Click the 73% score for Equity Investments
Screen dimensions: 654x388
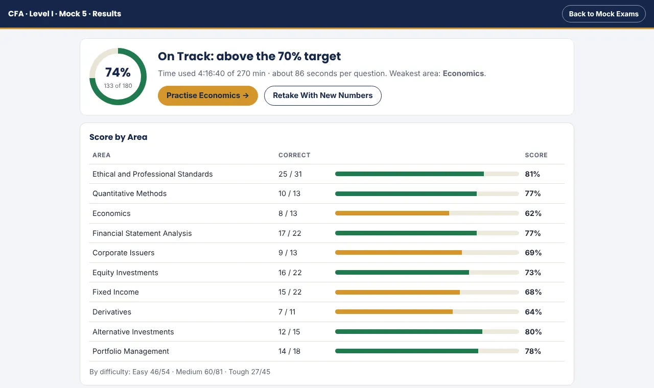(533, 273)
